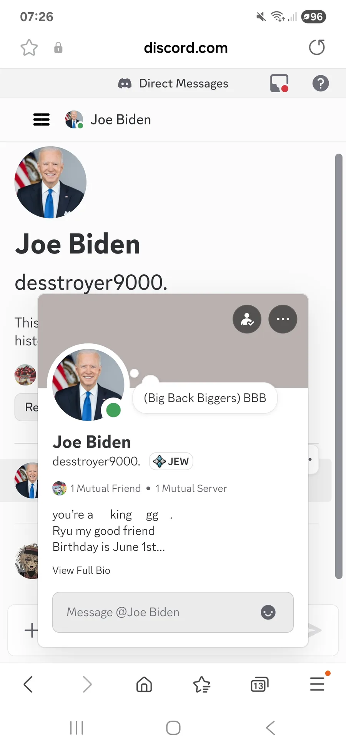The image size is (346, 749).
Task: Open browser bookmarks list icon
Action: coord(202,684)
